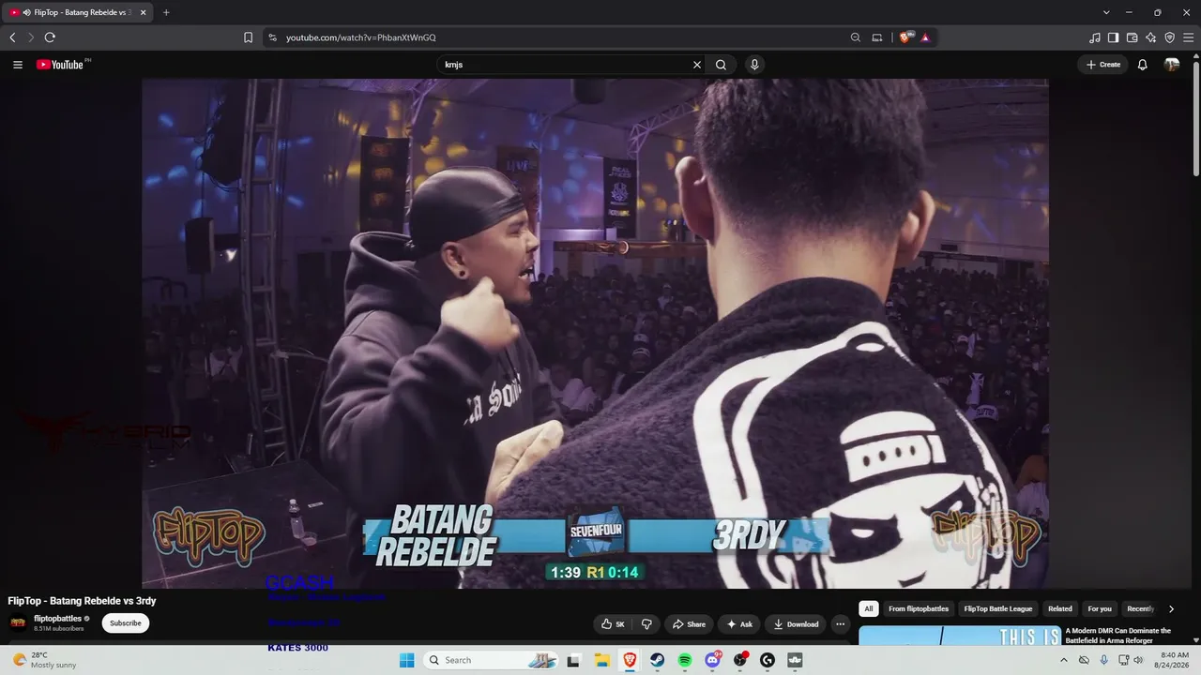Open the Arma Reforger DMR video thumbnail
Viewport: 1201px width, 675px height.
[960, 636]
